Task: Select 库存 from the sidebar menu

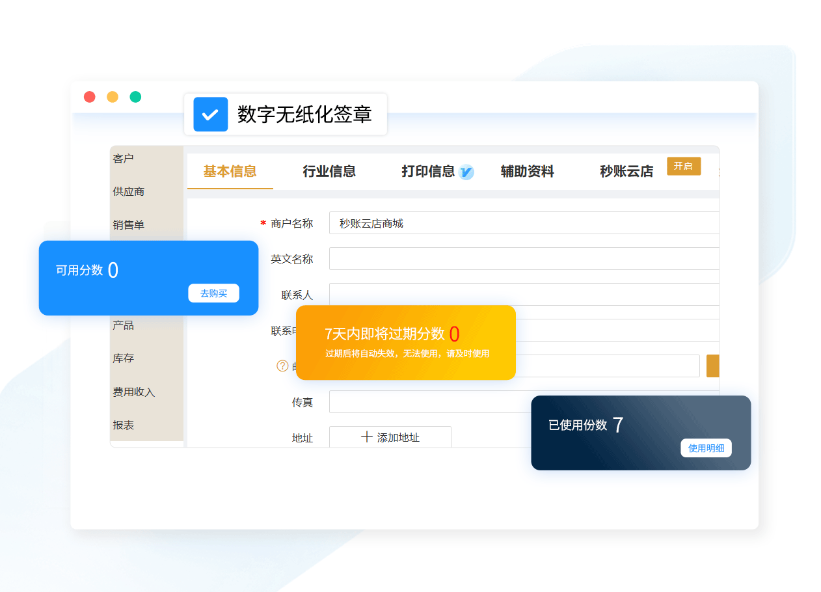Action: point(123,358)
